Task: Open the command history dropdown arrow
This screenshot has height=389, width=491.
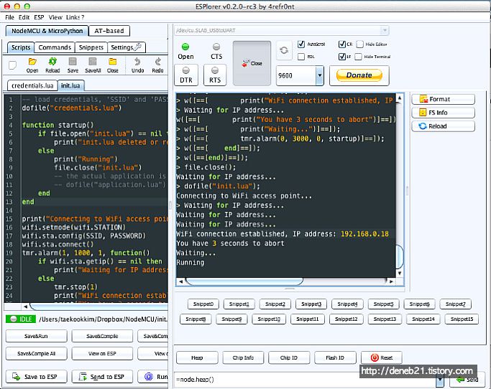Action: 440,380
